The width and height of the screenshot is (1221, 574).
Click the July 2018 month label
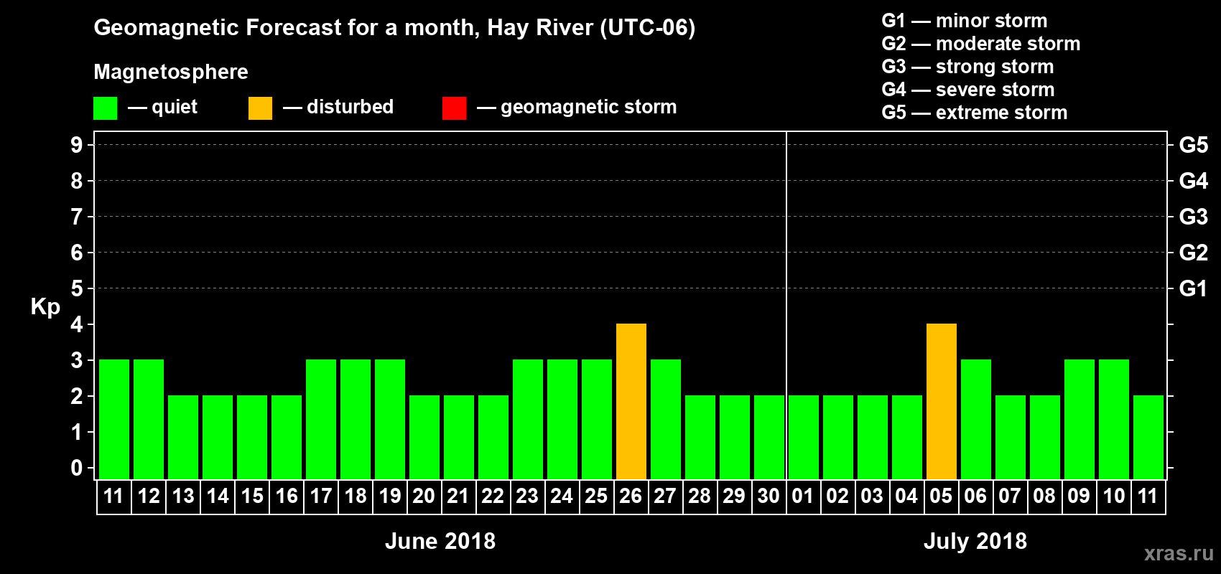tap(975, 541)
